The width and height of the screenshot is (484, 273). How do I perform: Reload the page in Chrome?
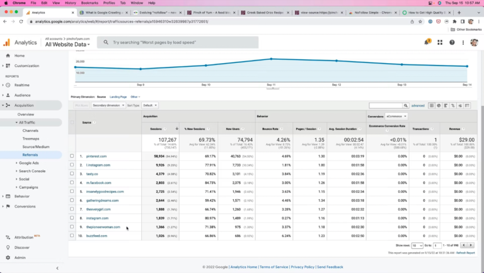click(x=21, y=21)
